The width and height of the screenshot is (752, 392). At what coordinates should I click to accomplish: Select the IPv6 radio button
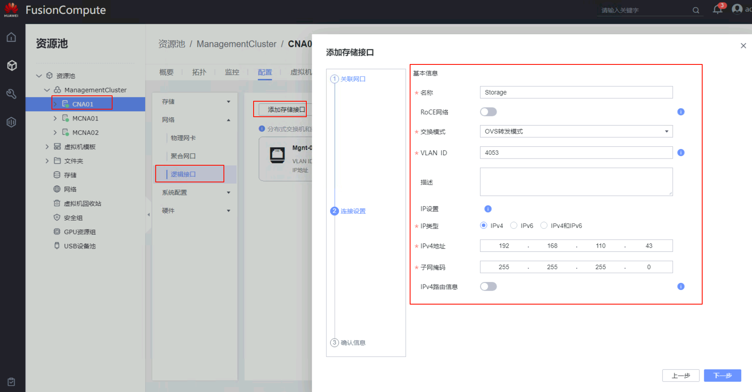[x=513, y=225]
